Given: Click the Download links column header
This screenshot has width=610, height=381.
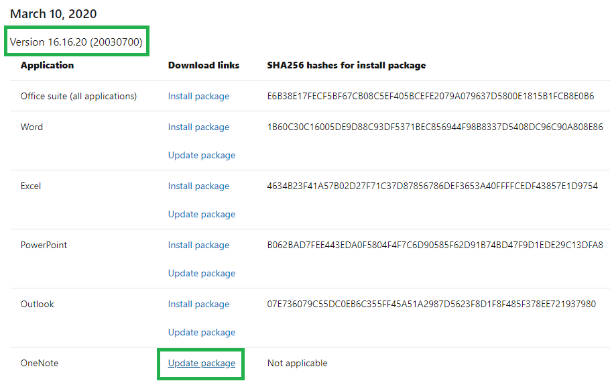Looking at the screenshot, I should (204, 65).
